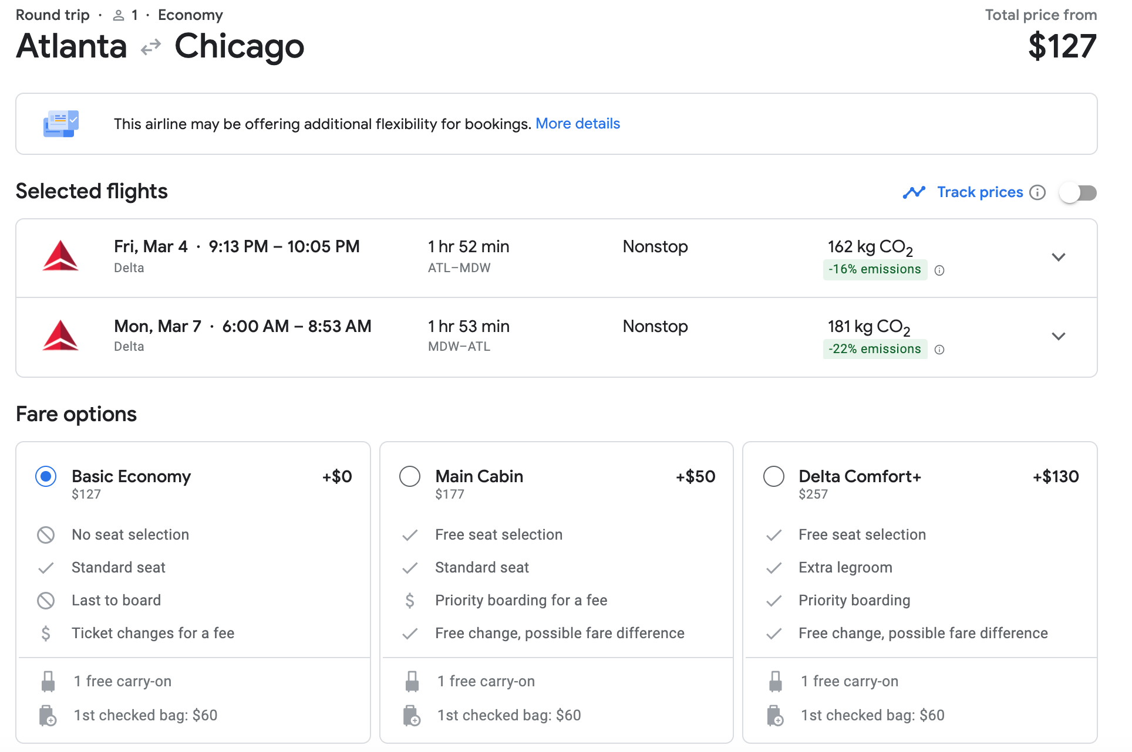Enable the Track prices toggle
The height and width of the screenshot is (752, 1132).
[x=1078, y=192]
